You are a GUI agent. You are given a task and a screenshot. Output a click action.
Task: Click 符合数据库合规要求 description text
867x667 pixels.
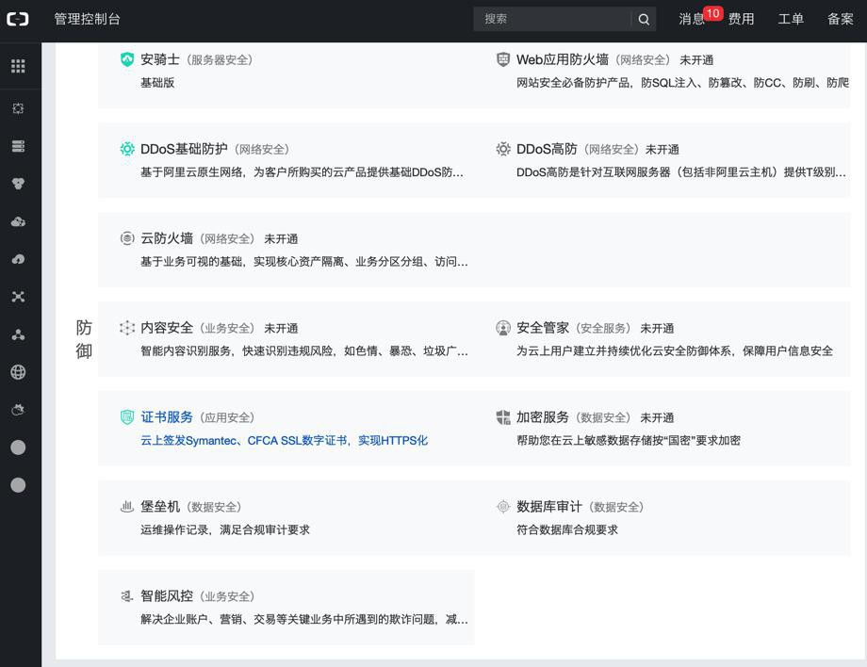tap(567, 529)
